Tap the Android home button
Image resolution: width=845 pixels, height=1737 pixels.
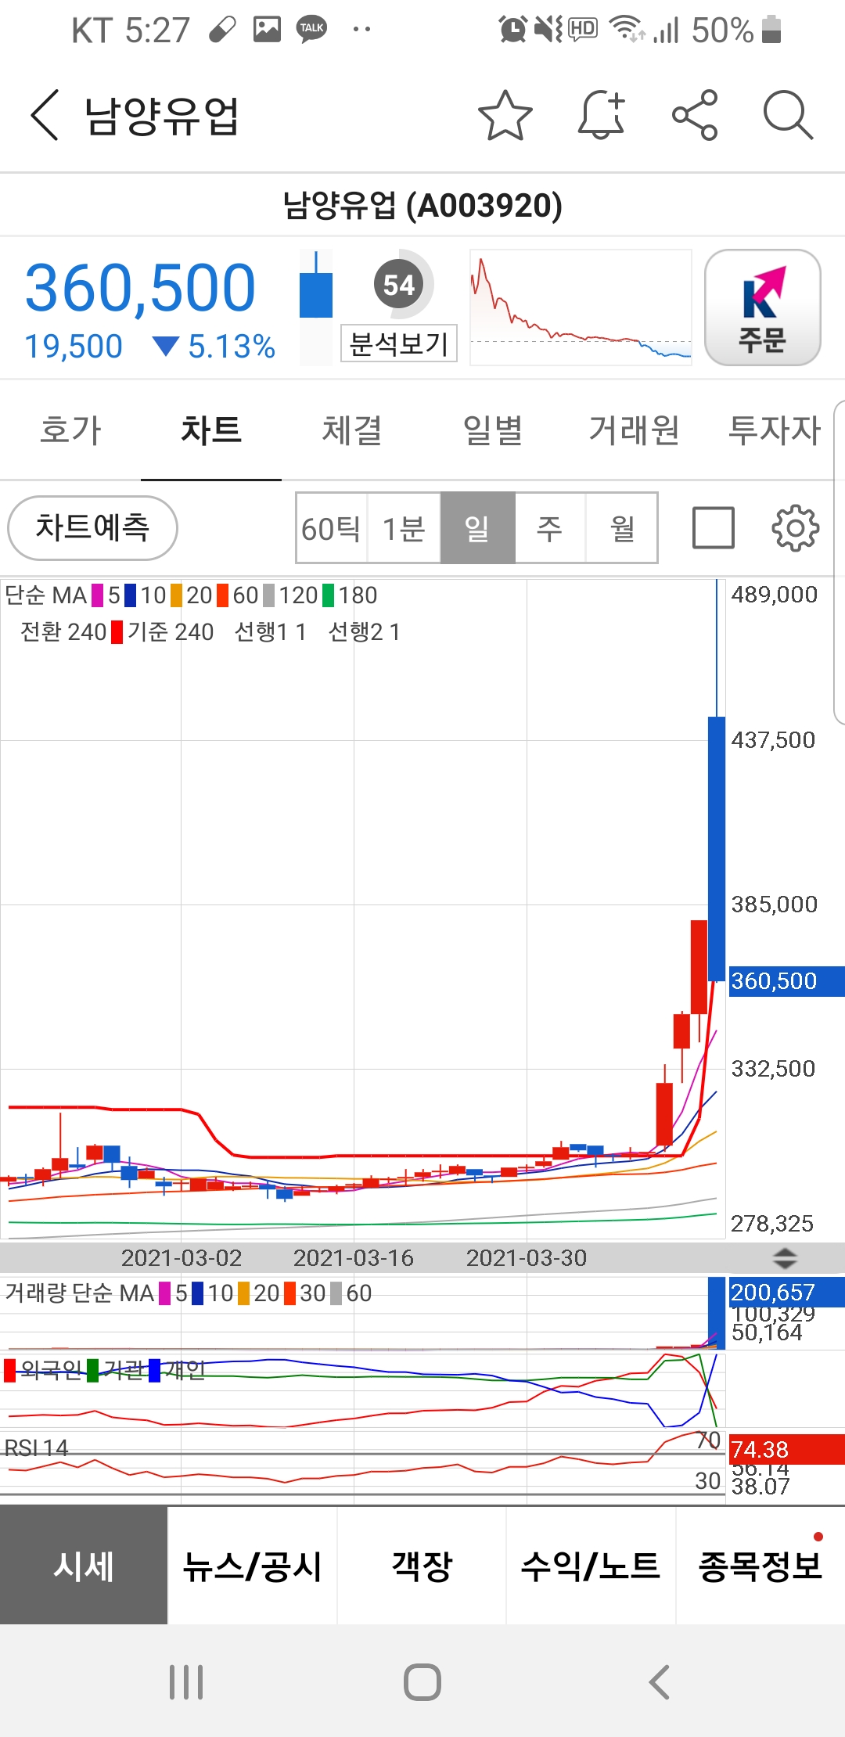(x=422, y=1681)
